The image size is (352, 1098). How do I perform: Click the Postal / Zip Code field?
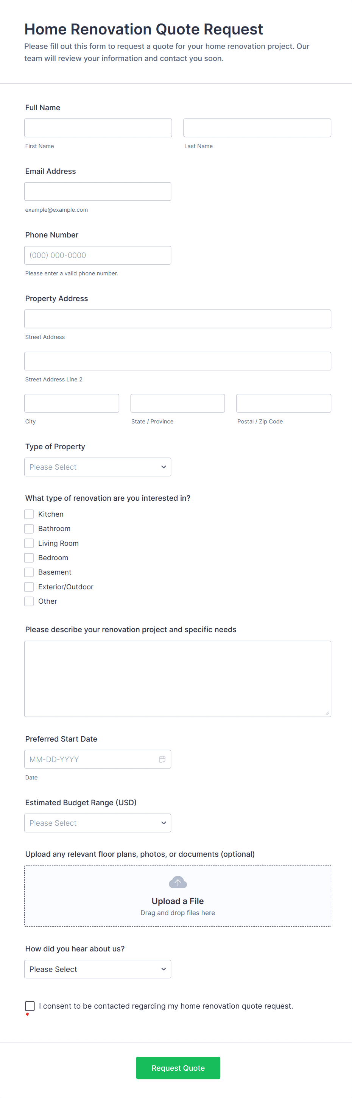tap(284, 403)
